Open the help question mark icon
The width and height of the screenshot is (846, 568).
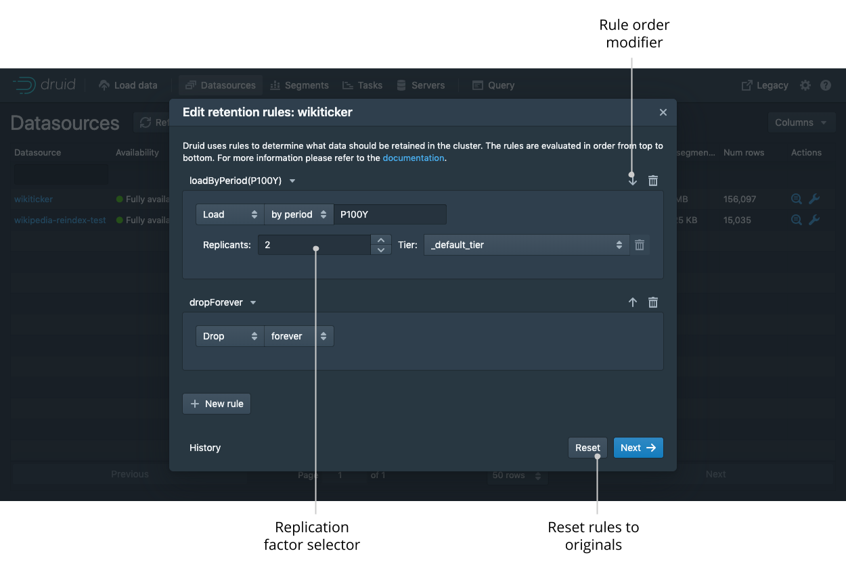[826, 85]
